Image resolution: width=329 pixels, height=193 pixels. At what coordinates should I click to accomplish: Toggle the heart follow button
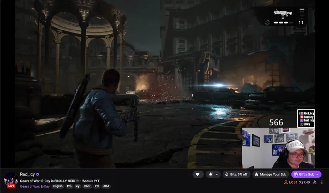(198, 174)
